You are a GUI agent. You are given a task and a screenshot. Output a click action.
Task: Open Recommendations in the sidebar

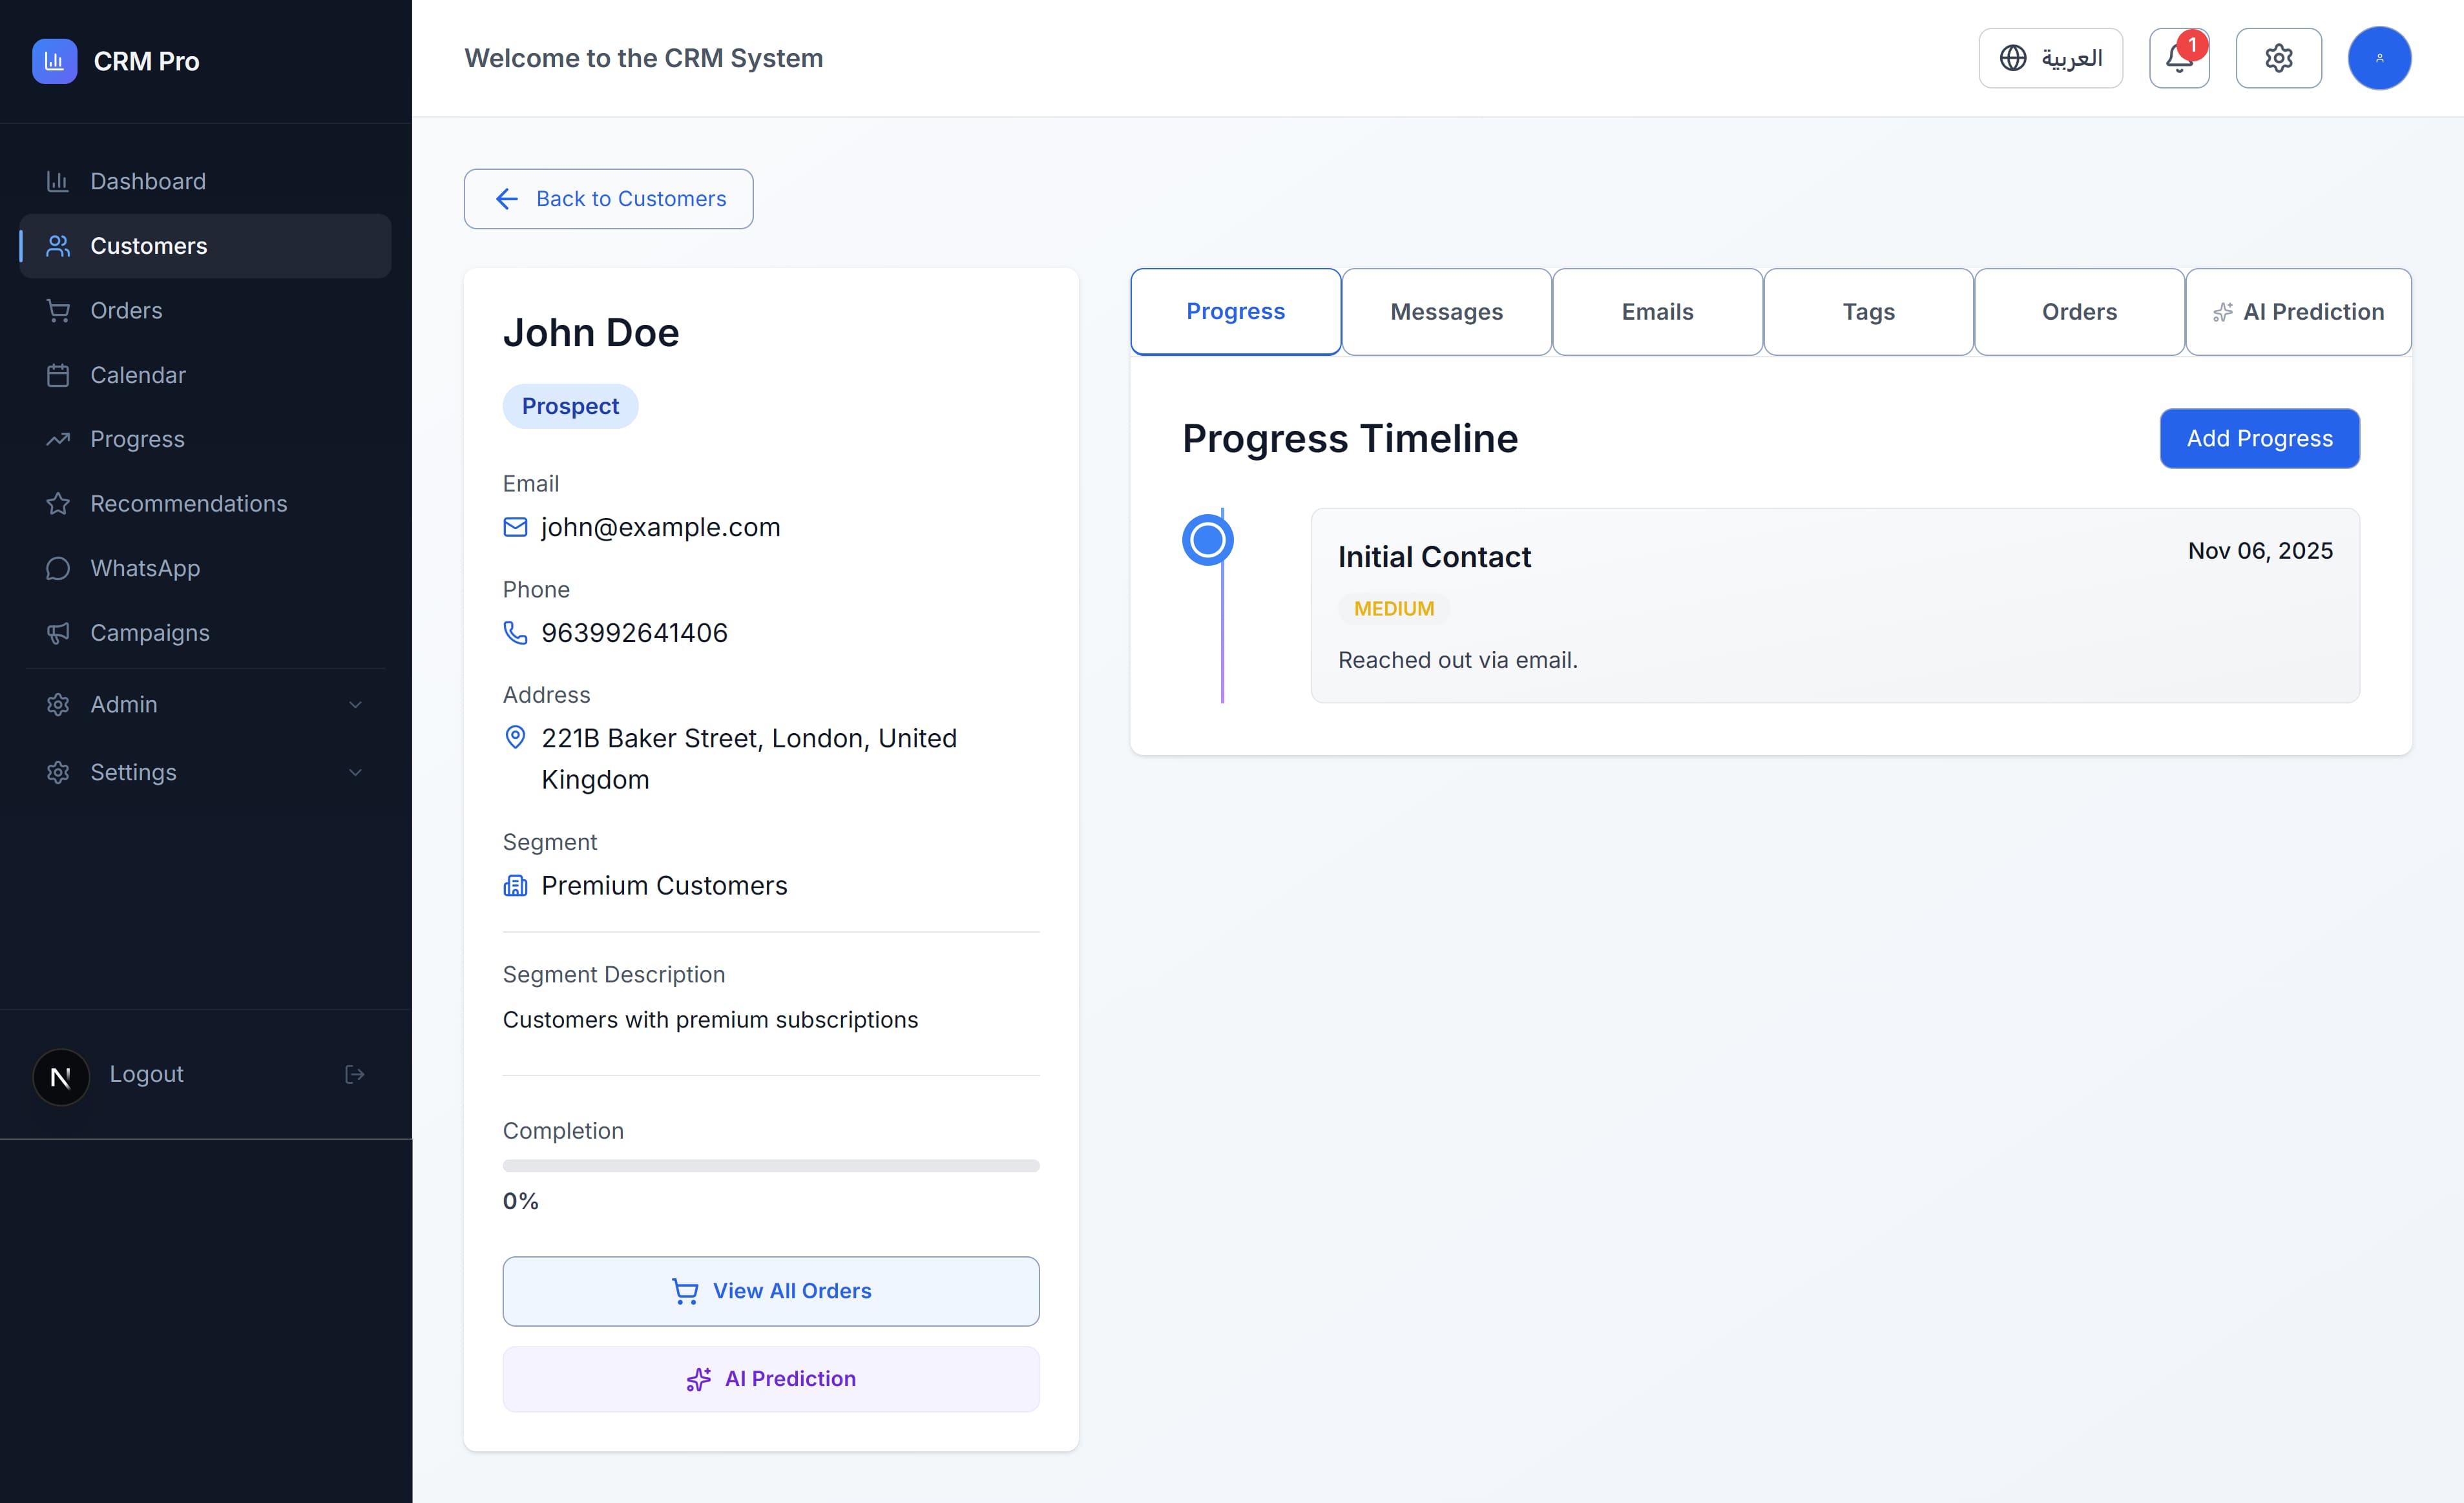[205, 503]
